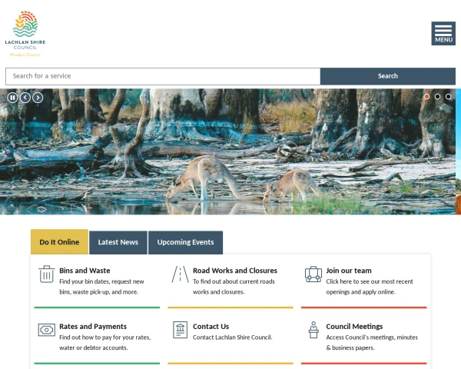Viewport: 461px width, 369px height.
Task: Focus the Search for a service field
Action: pyautogui.click(x=163, y=76)
